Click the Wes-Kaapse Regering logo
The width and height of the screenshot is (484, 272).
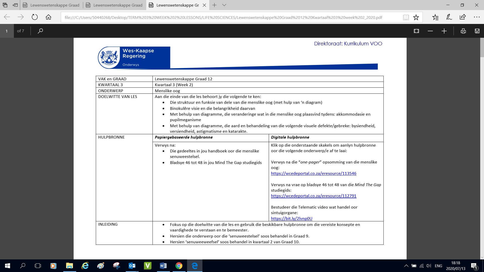(134, 58)
